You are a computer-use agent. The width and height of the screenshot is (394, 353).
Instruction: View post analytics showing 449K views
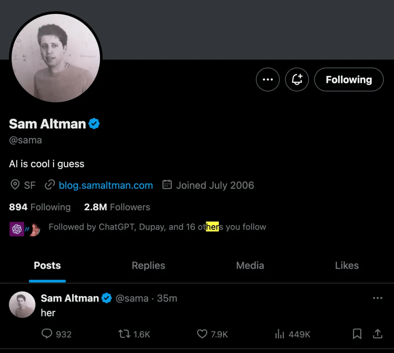tap(279, 334)
